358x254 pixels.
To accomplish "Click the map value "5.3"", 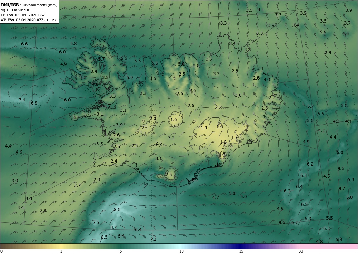I will click(x=351, y=180).
